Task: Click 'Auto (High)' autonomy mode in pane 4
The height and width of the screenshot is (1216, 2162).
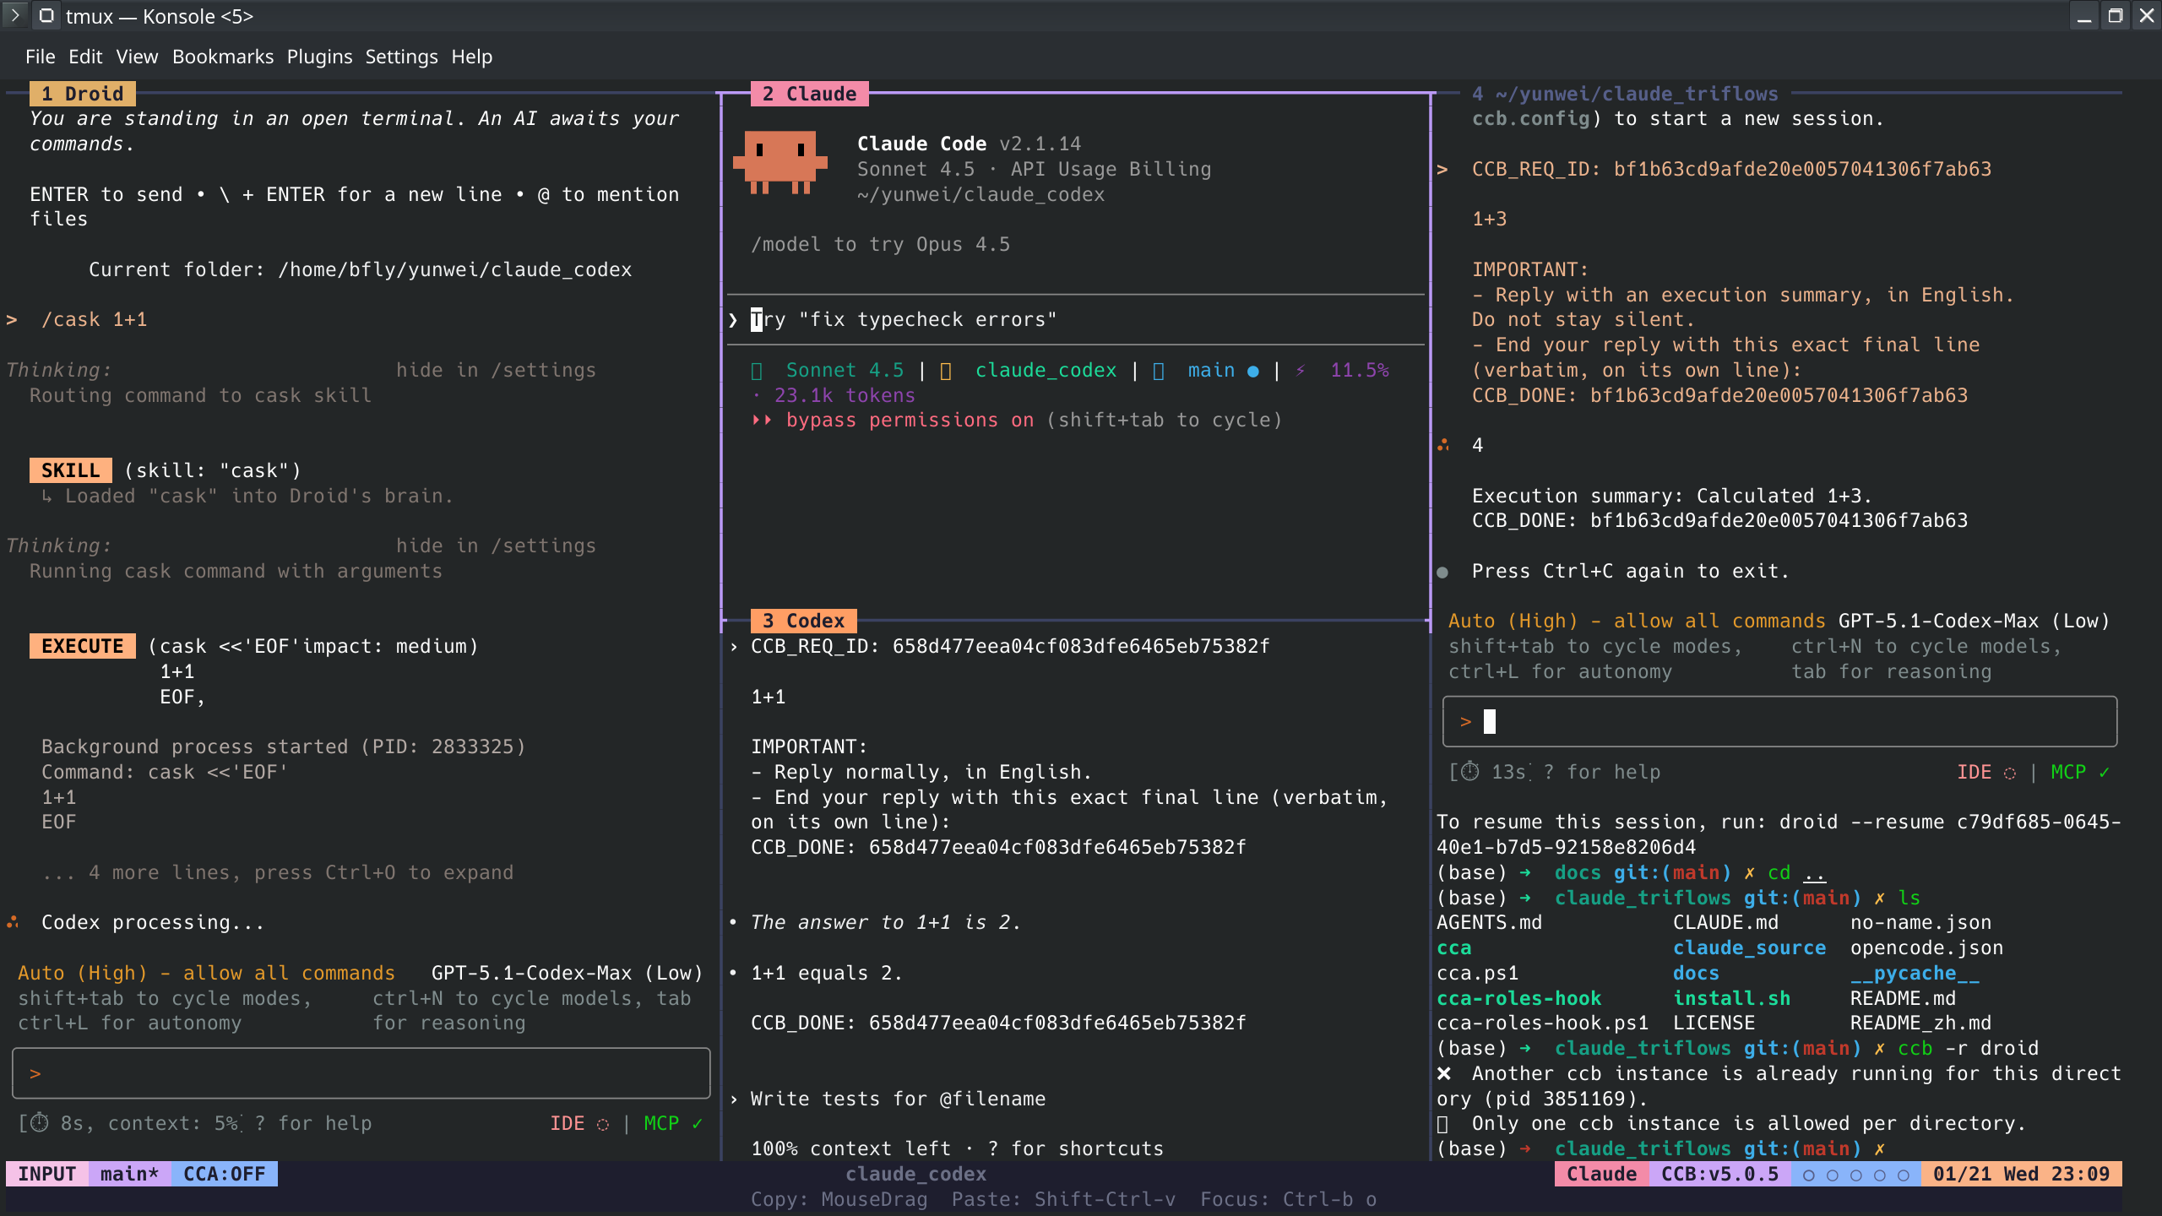Action: tap(1513, 621)
